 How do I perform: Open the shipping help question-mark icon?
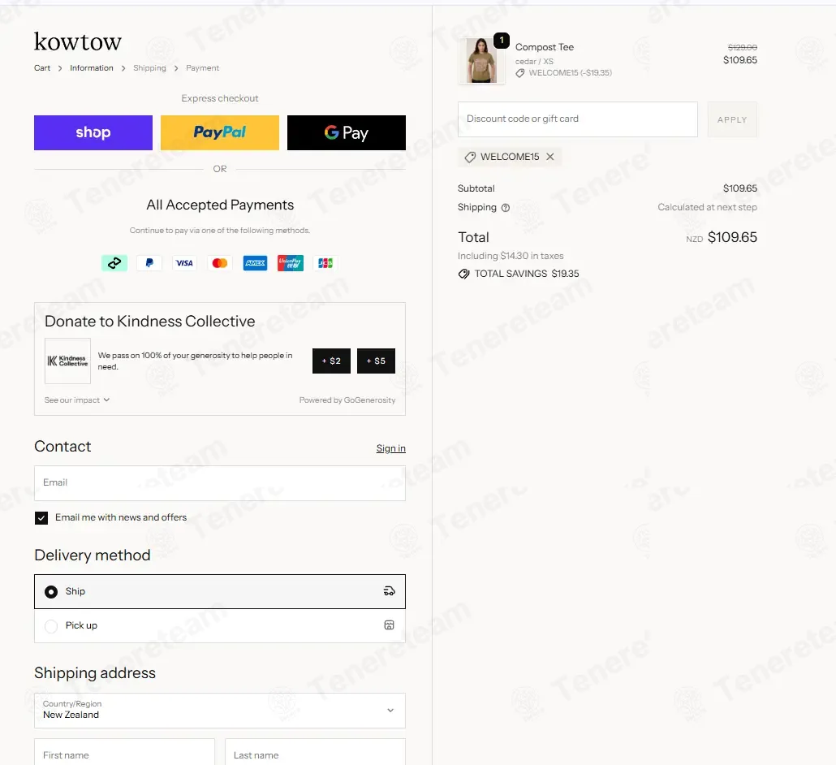(506, 208)
